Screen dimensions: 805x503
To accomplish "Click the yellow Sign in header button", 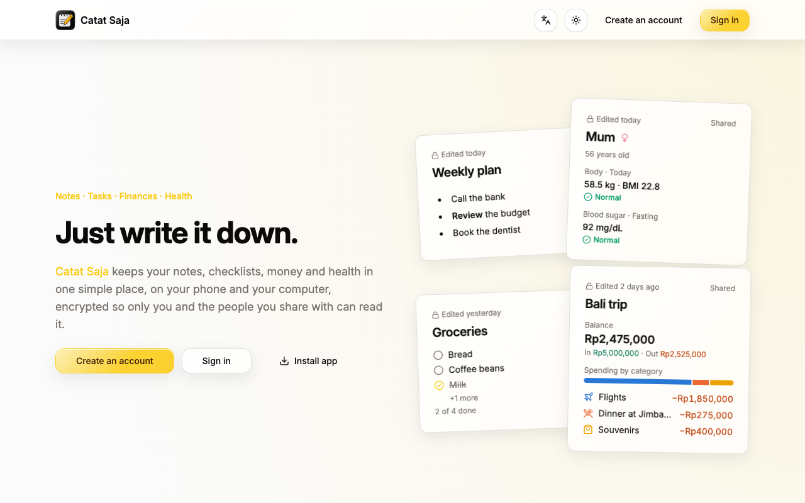I will (724, 20).
